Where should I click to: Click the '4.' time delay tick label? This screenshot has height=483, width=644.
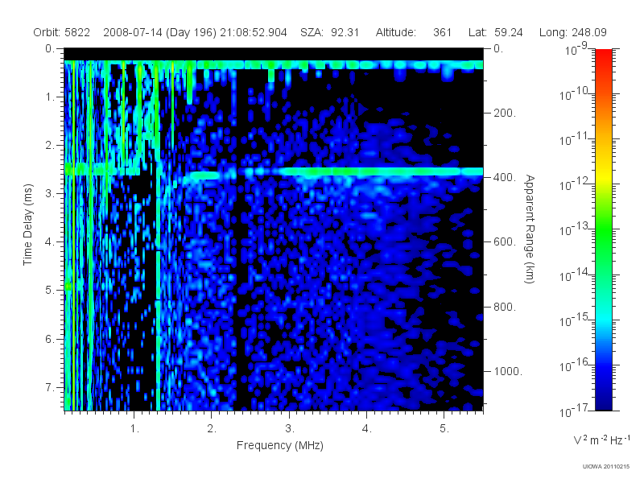[50, 242]
